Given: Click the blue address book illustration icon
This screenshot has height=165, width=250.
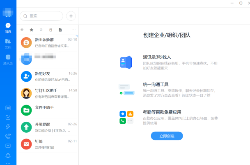Looking at the screenshot, I should pos(126,62).
